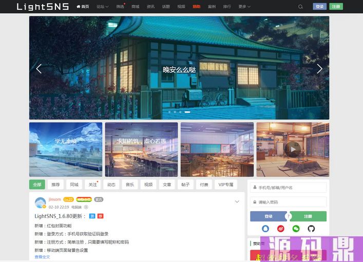Click the circle icon after 电脑端
Image resolution: width=363 pixels, height=262 pixels.
(x=86, y=207)
